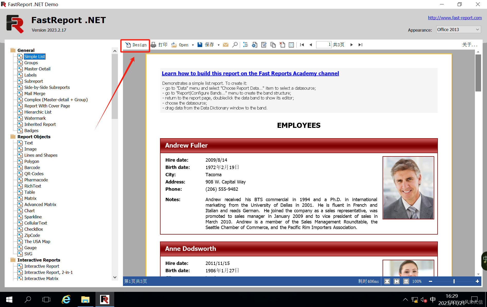Open the Find search icon
The width and height of the screenshot is (487, 307).
point(235,44)
